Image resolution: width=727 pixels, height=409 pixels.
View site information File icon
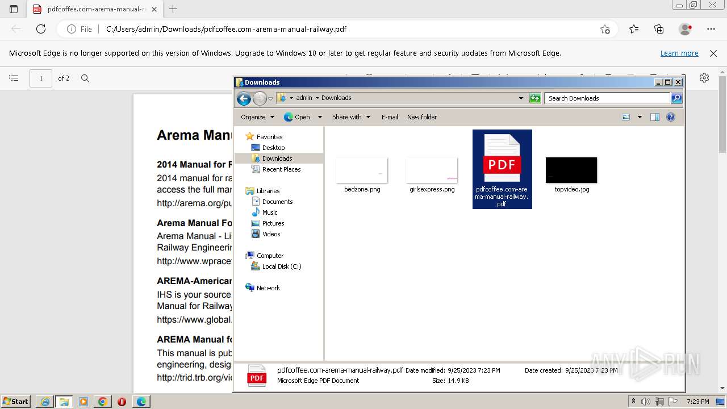(79, 29)
